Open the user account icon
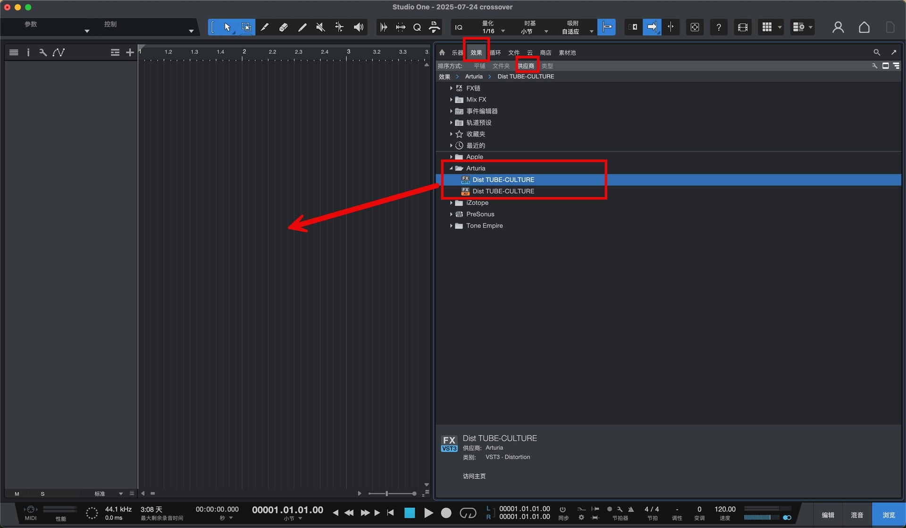The height and width of the screenshot is (528, 906). [838, 27]
